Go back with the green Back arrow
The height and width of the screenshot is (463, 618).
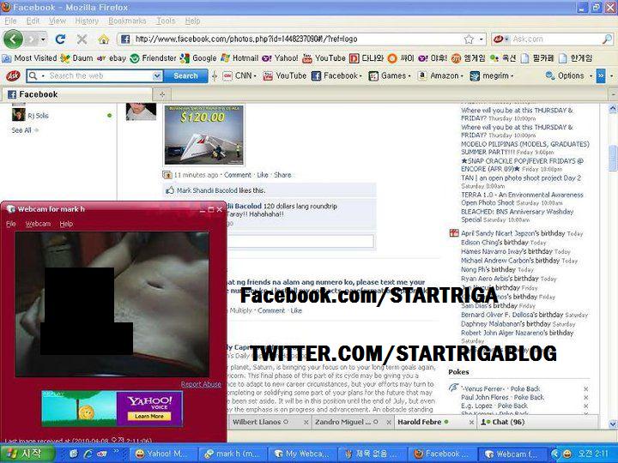[13, 39]
